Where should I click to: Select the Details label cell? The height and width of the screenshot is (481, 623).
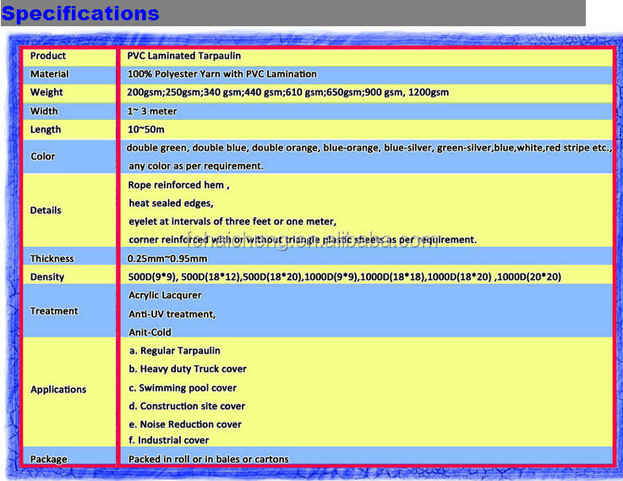pos(69,210)
